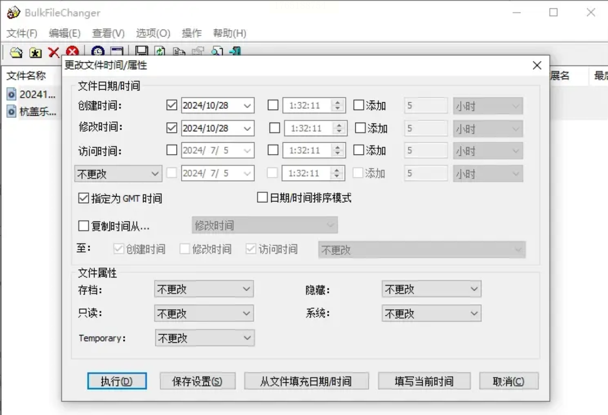This screenshot has height=415, width=608.
Task: Open the 选项(O) menu
Action: pos(153,33)
